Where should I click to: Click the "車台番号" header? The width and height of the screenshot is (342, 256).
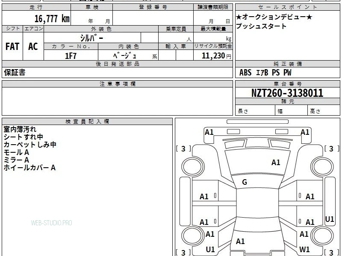click(x=287, y=84)
